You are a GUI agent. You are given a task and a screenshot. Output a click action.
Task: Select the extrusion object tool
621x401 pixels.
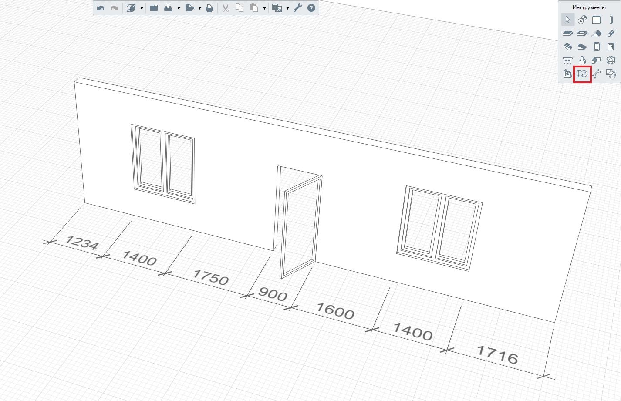[x=582, y=60]
